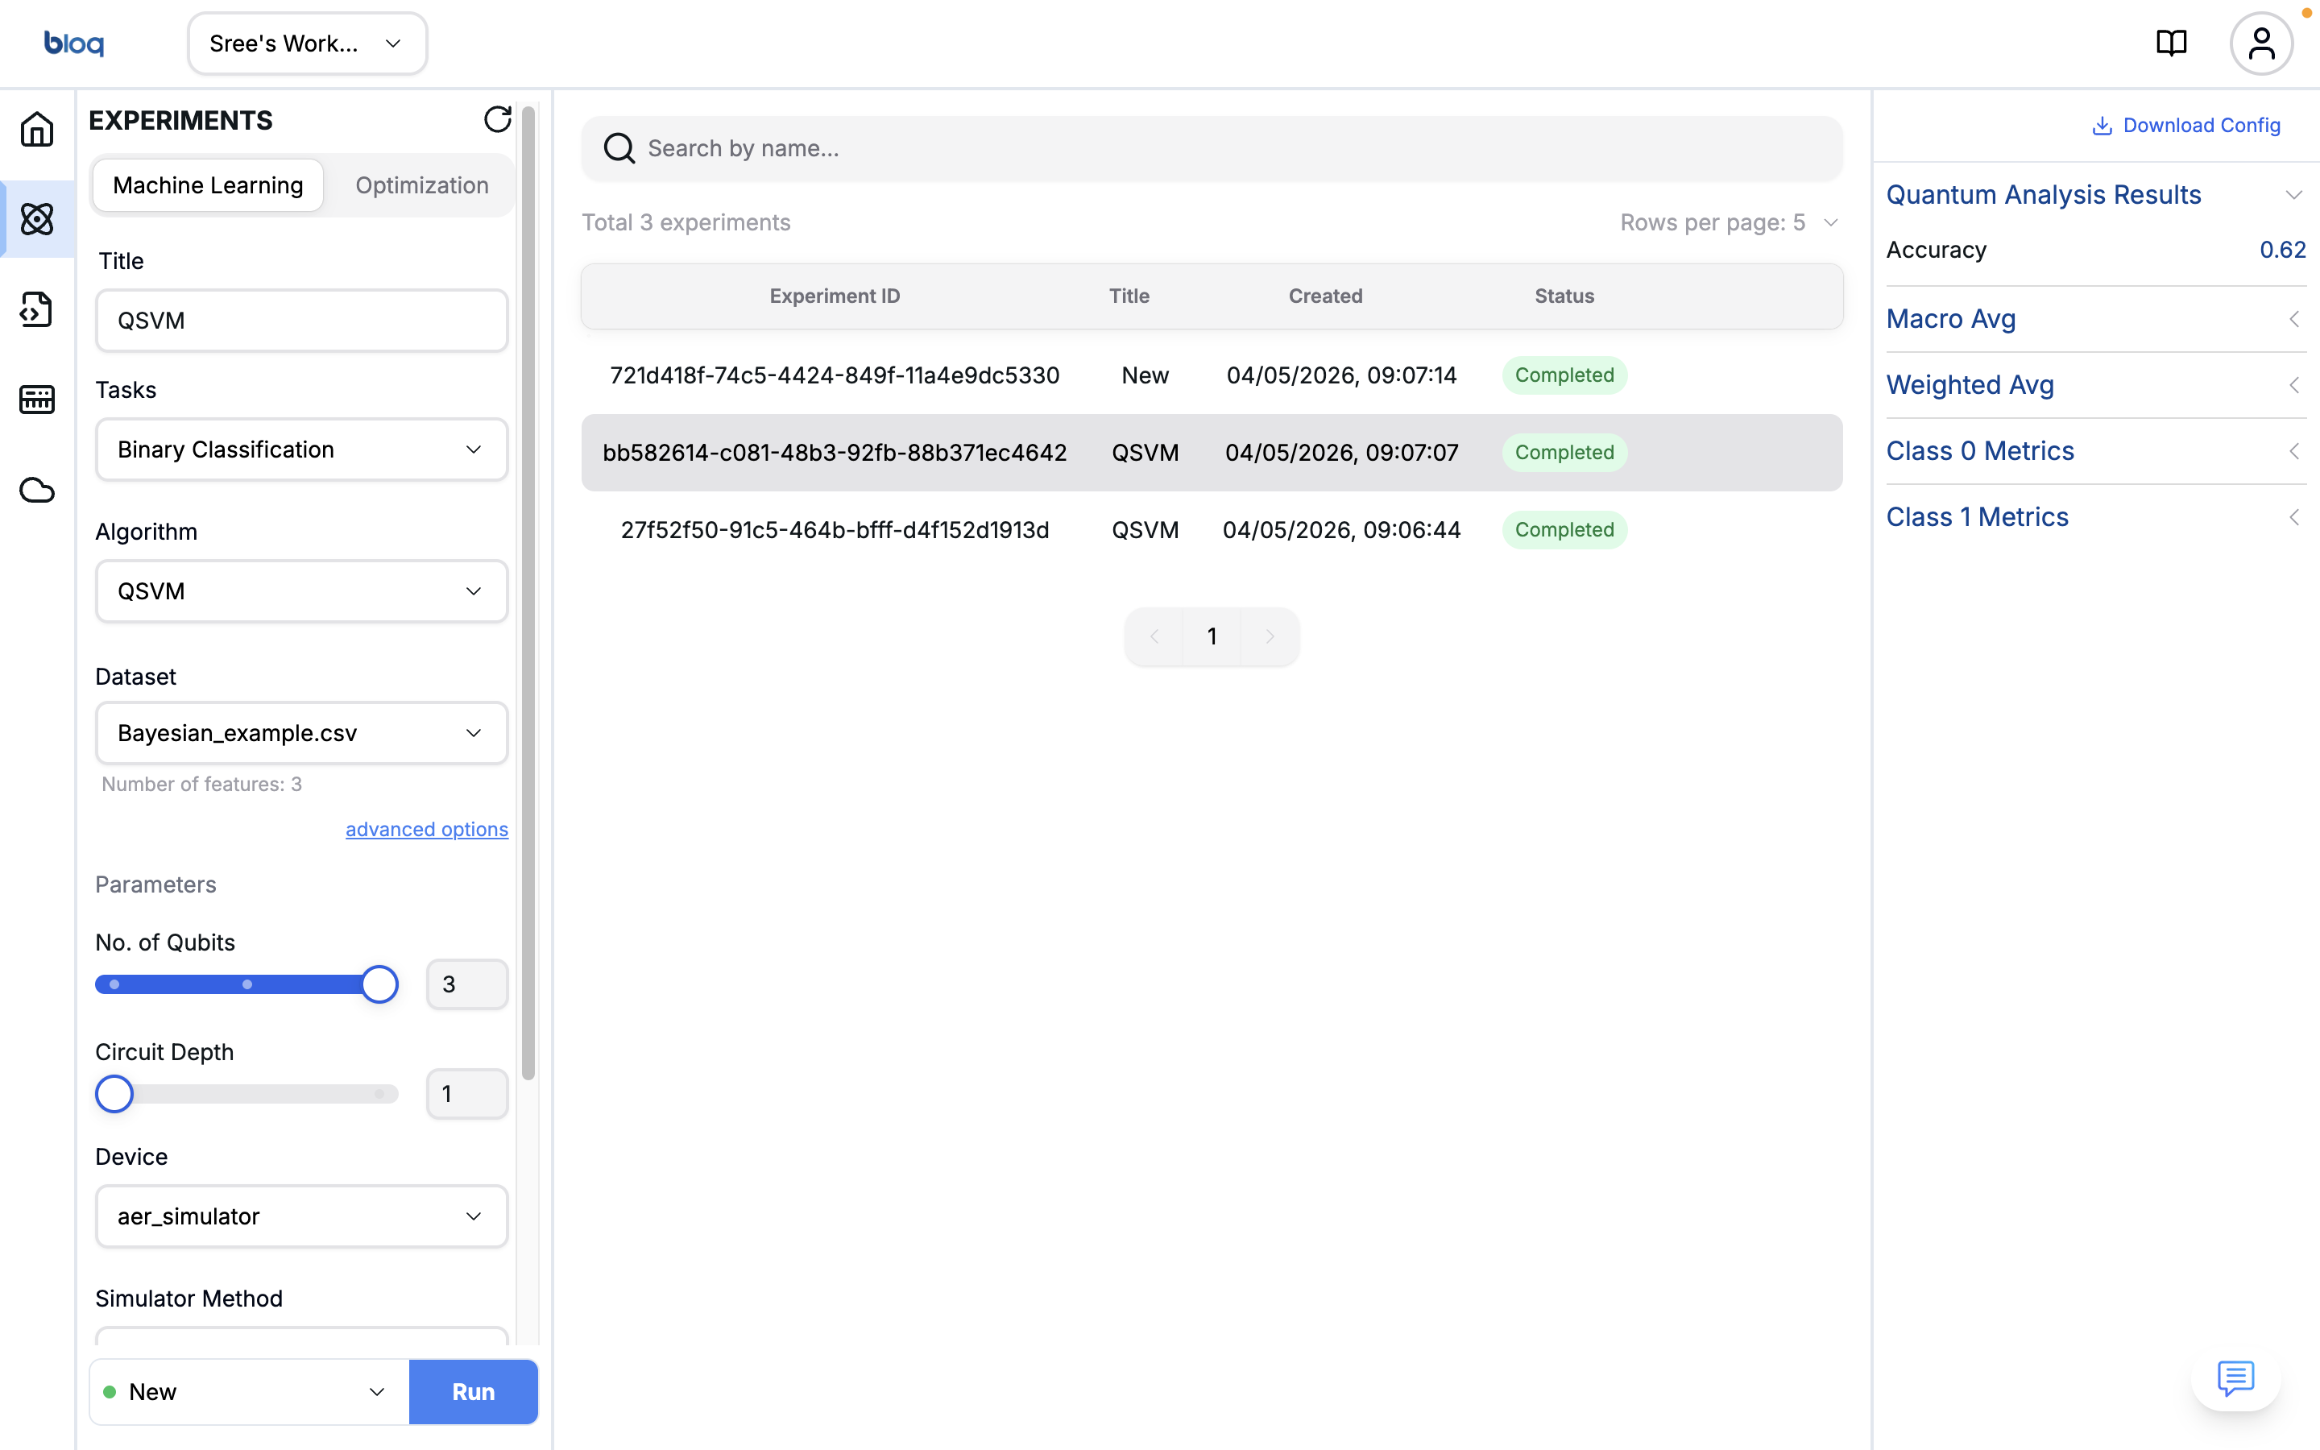The width and height of the screenshot is (2320, 1450).
Task: Open the Tasks Binary Classification dropdown
Action: (301, 449)
